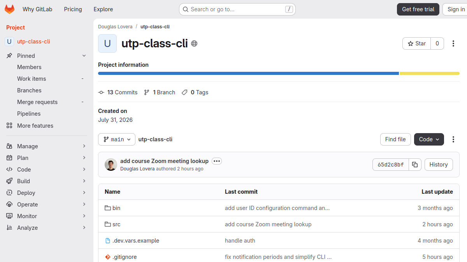Star the utp-class-cli project
This screenshot has height=262, width=467.
coord(416,43)
